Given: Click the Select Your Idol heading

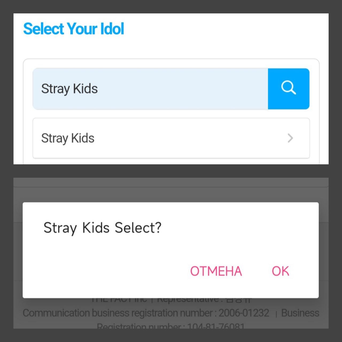Looking at the screenshot, I should tap(74, 29).
